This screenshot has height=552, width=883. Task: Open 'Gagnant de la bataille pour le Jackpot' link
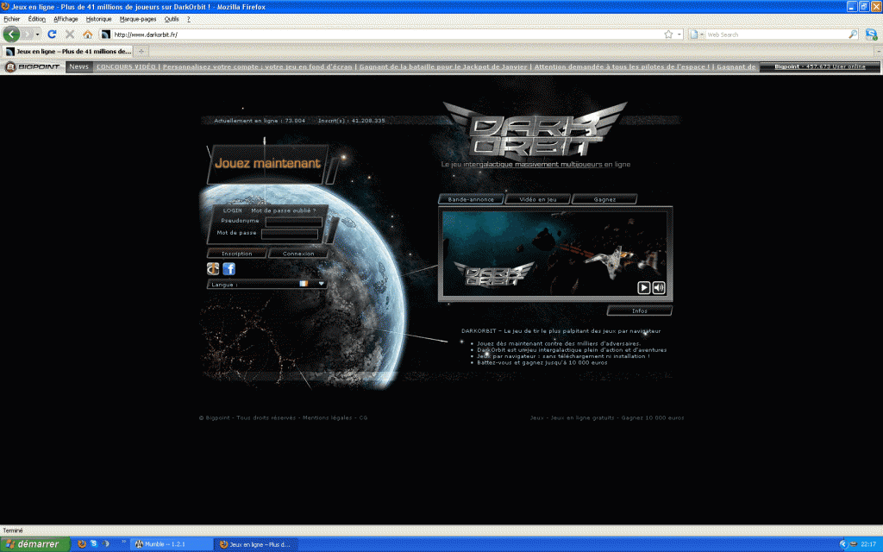pos(443,66)
